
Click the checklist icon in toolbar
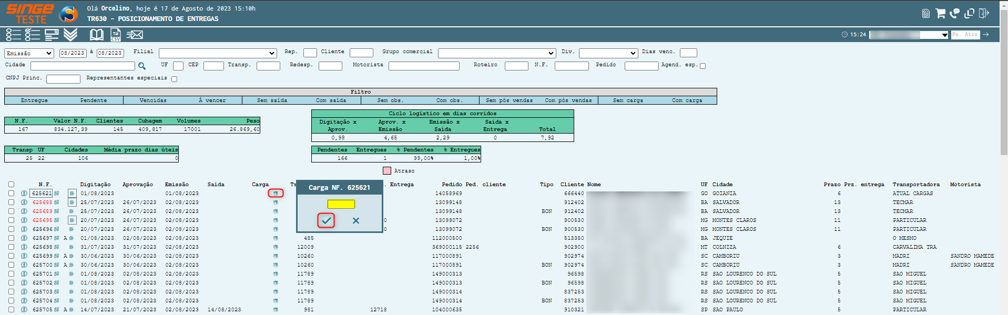pyautogui.click(x=33, y=35)
